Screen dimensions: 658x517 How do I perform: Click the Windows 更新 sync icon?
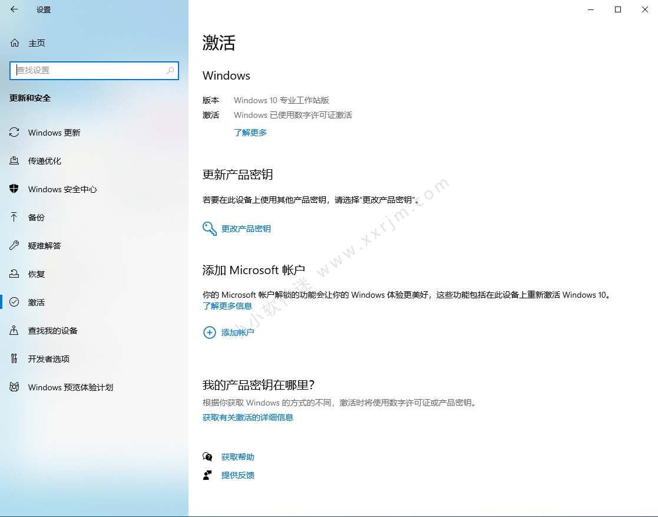pyautogui.click(x=14, y=133)
